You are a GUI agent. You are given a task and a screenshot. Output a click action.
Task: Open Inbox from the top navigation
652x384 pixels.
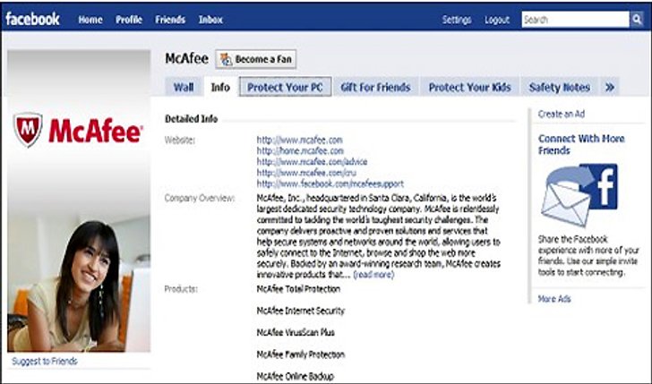(210, 20)
